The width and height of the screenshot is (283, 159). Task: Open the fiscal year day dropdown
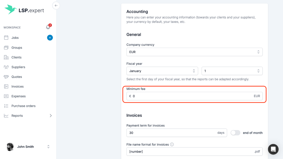click(232, 71)
